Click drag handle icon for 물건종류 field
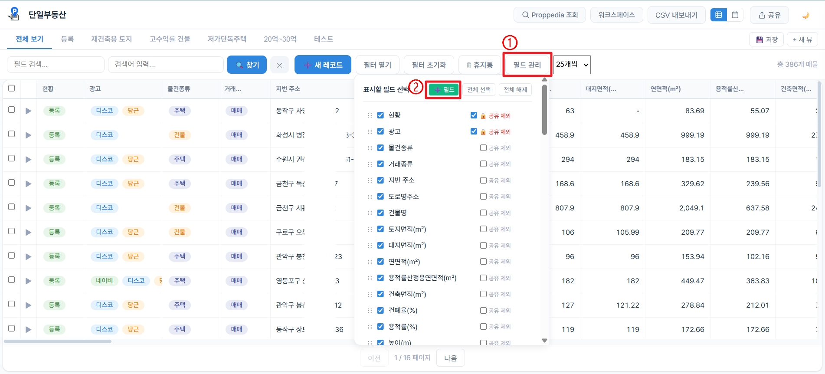Image resolution: width=825 pixels, height=374 pixels. click(x=370, y=148)
